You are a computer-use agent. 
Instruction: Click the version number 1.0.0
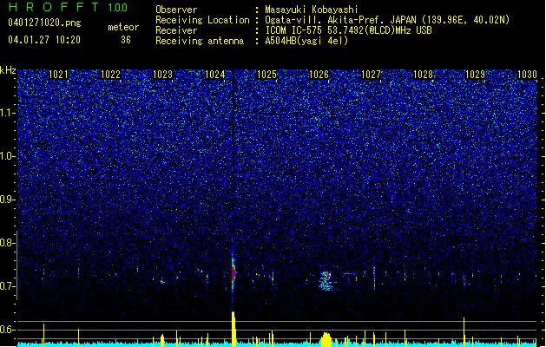click(118, 7)
